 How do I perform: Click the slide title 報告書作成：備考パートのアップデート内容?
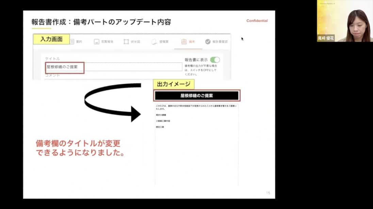101,22
